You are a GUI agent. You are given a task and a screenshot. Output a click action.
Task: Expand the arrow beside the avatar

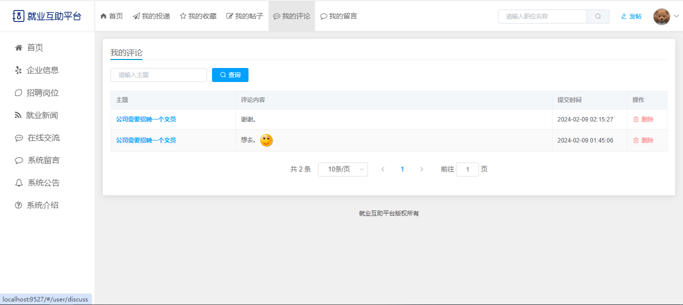(676, 16)
